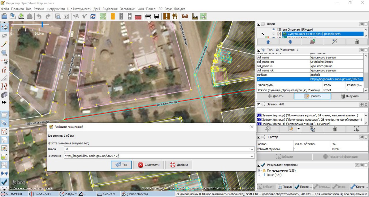Click delete relation trash icon in Зв'язки panel
369x197 pixels.
pos(335,129)
